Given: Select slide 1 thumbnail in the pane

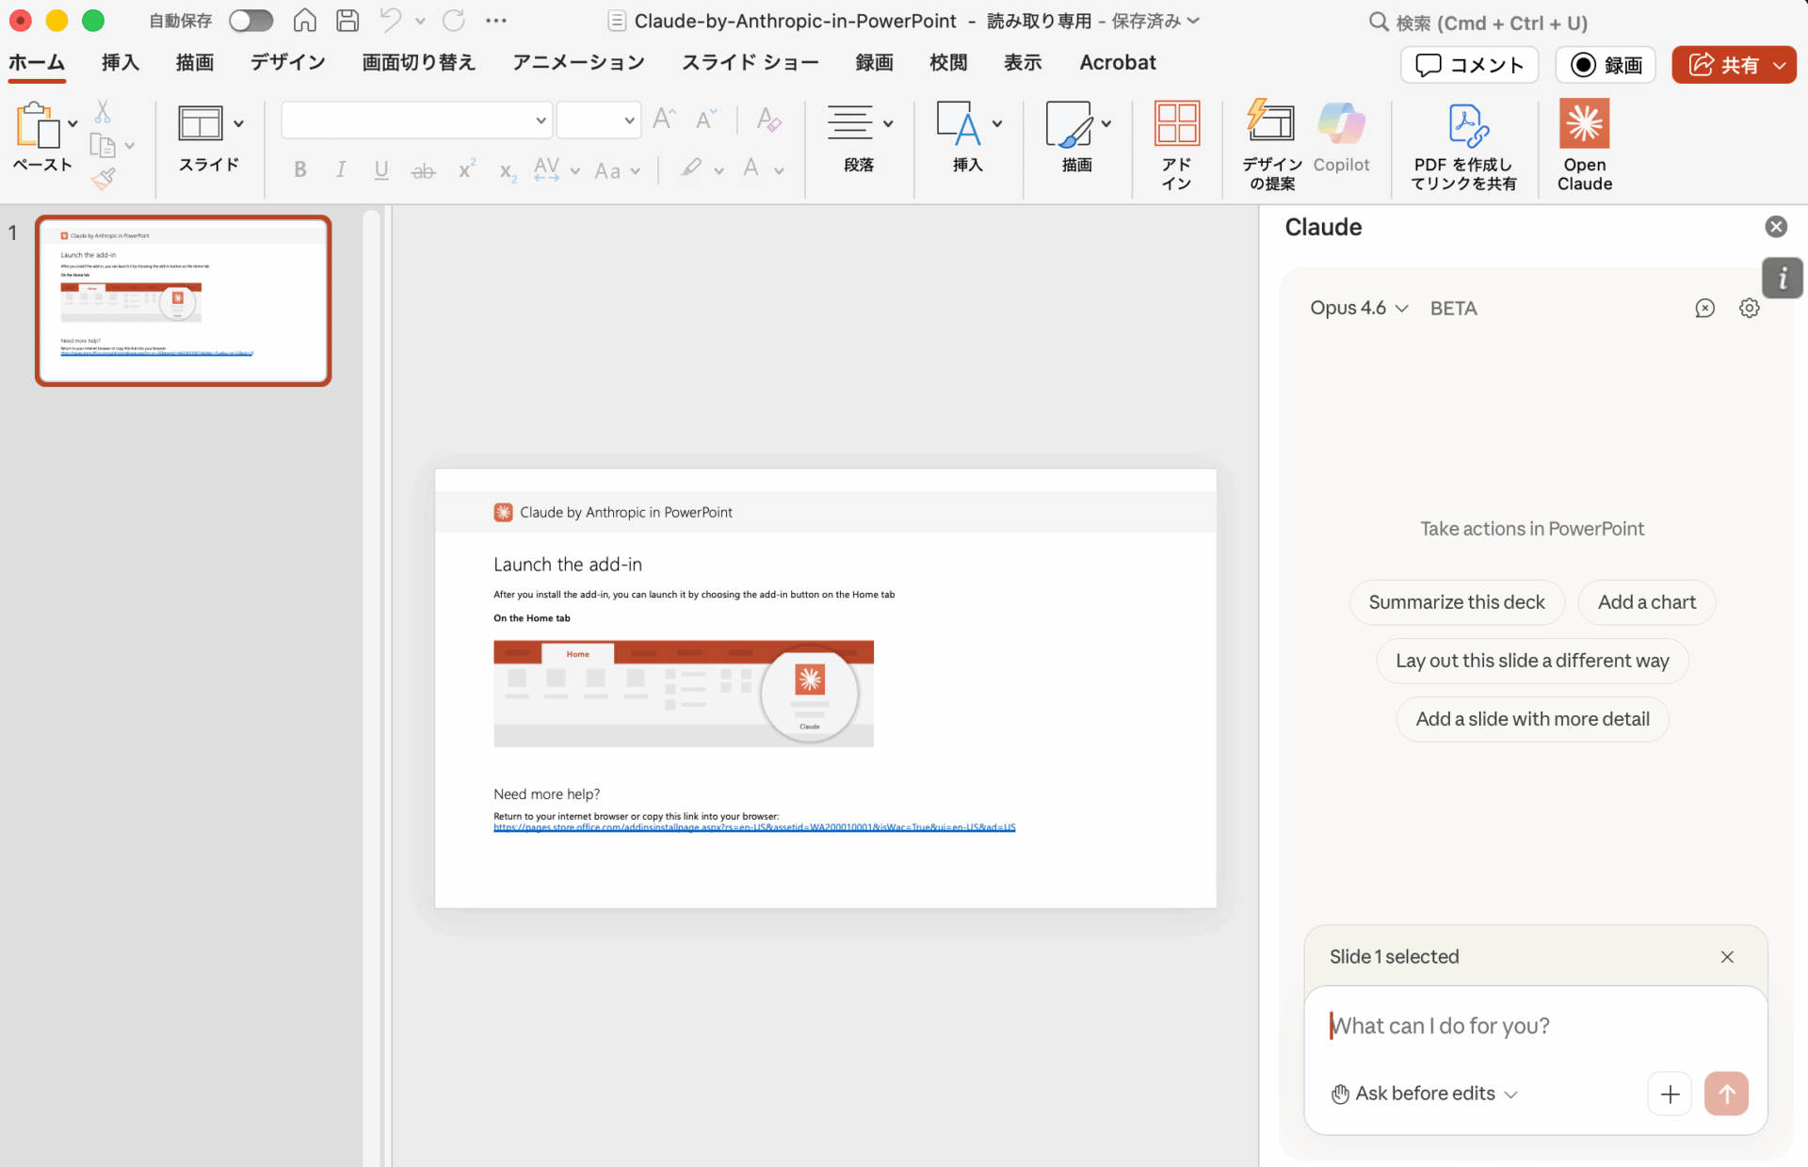Looking at the screenshot, I should pos(183,300).
